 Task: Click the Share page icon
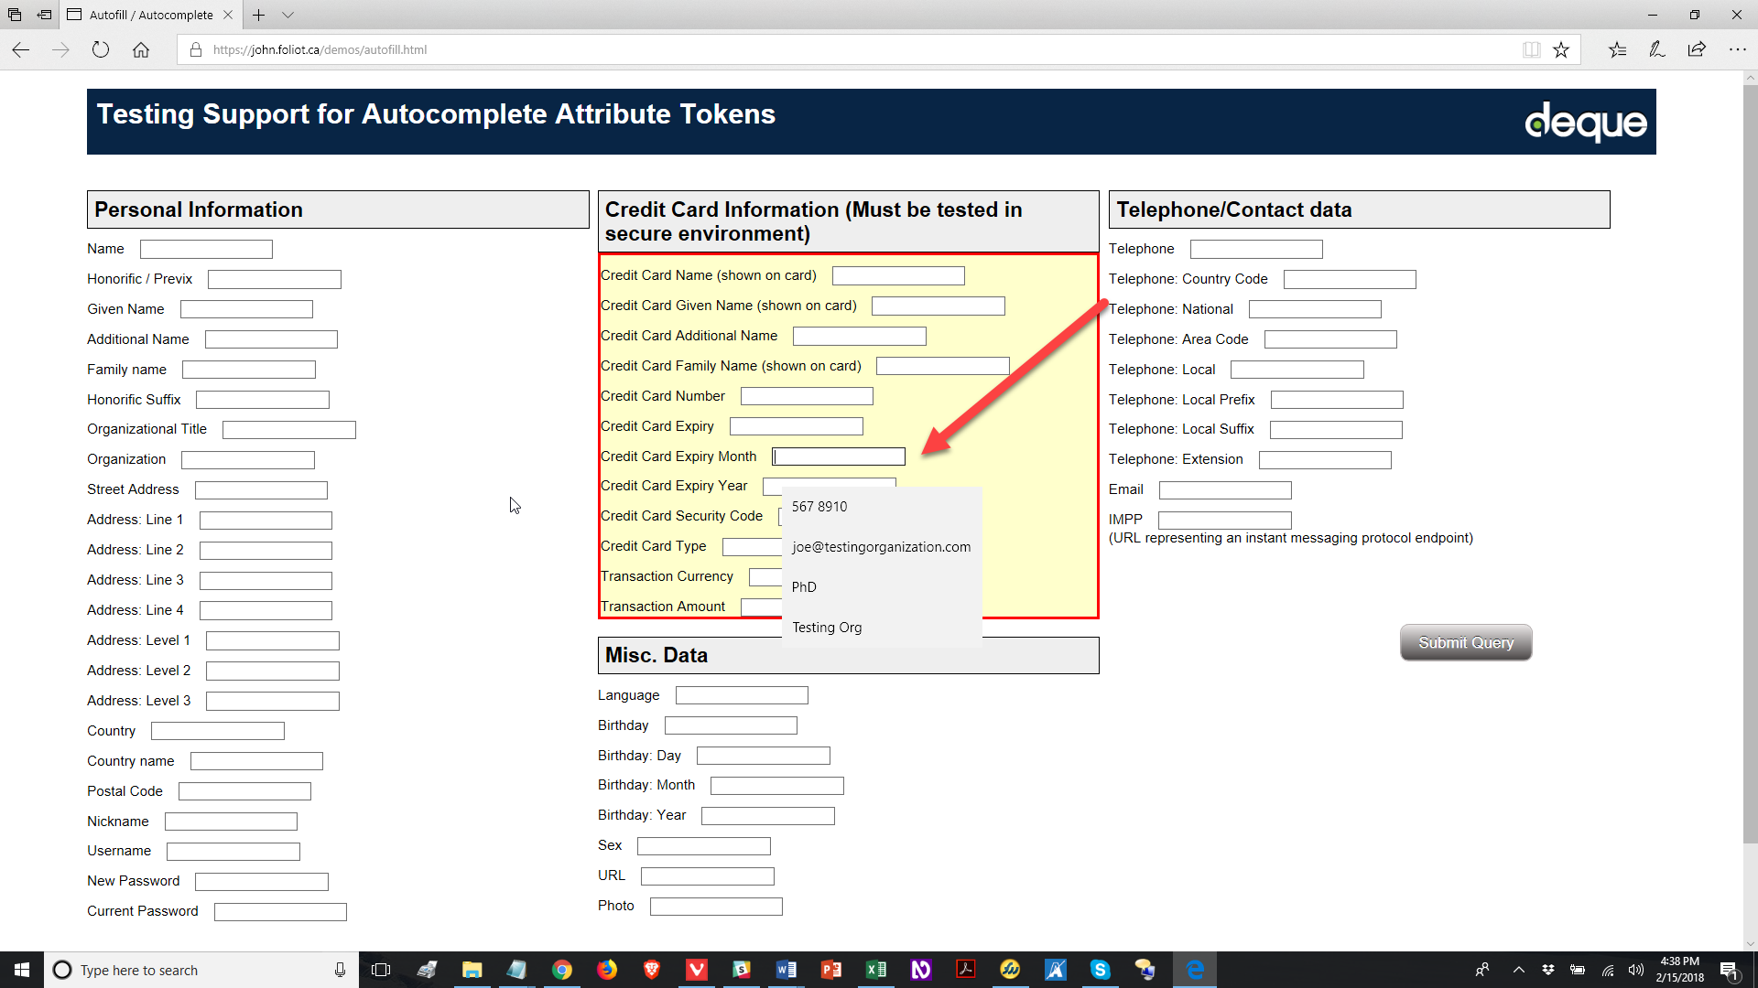tap(1697, 49)
